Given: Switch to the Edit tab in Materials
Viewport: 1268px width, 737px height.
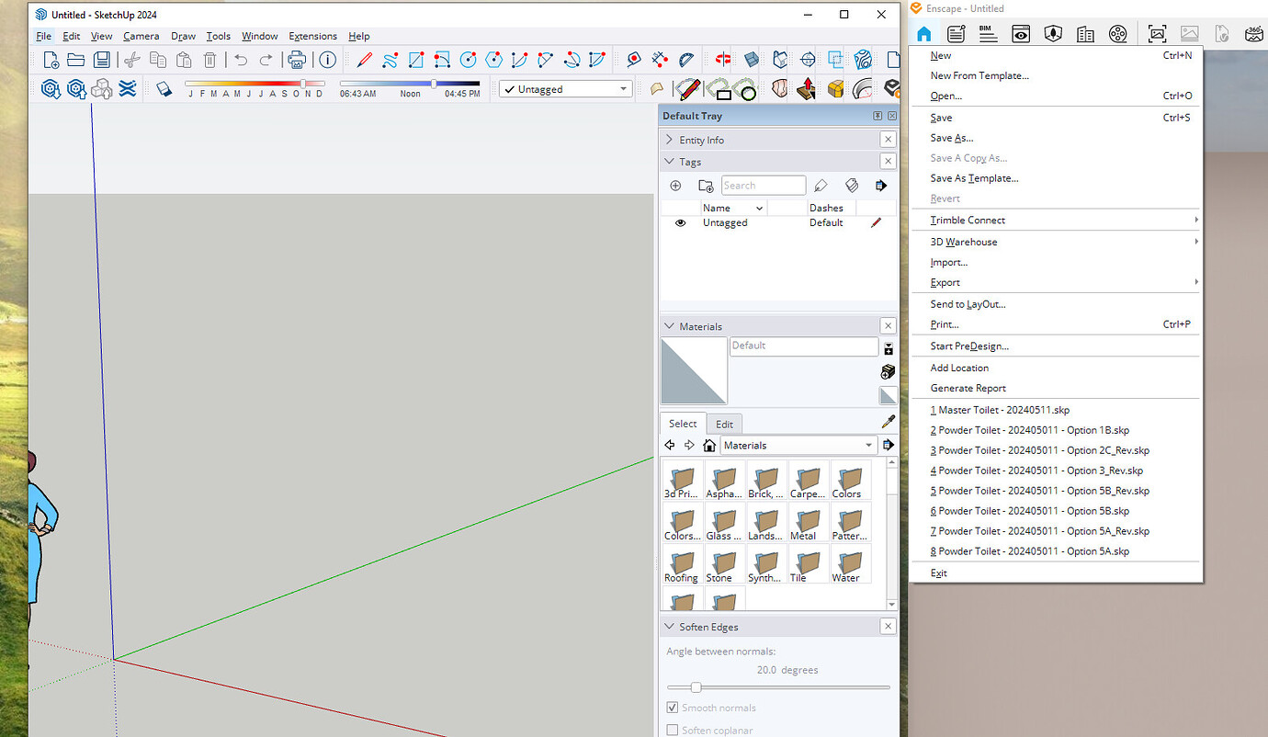Looking at the screenshot, I should click(724, 424).
